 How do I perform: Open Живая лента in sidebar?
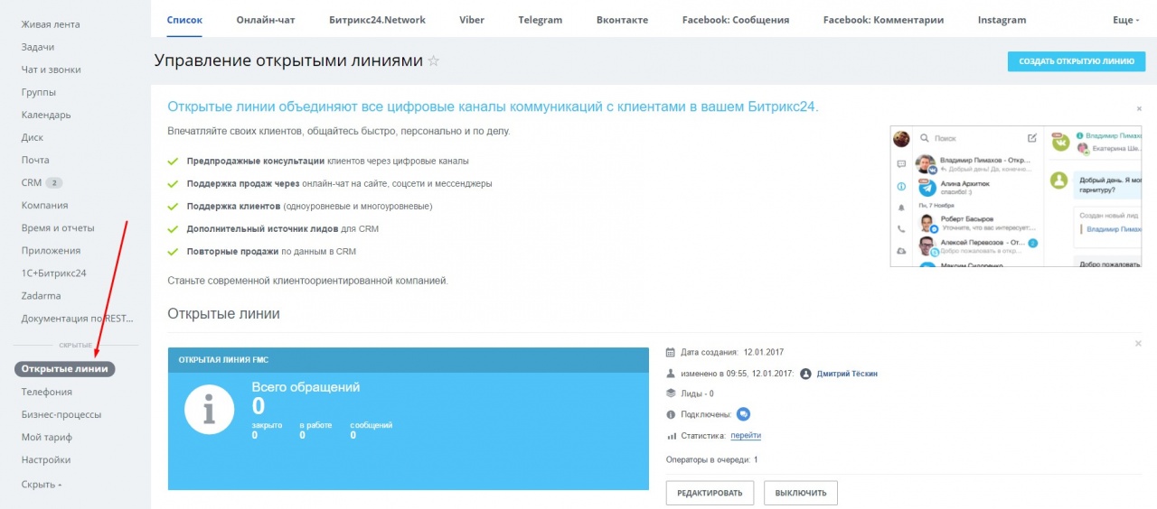(51, 24)
